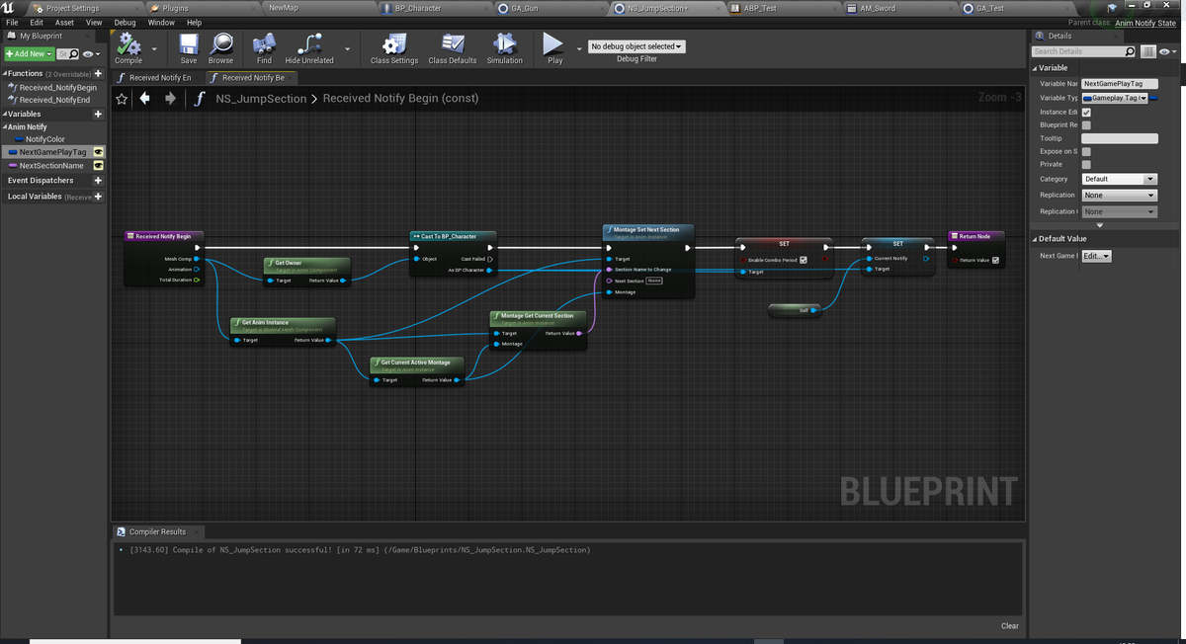Image resolution: width=1186 pixels, height=644 pixels.
Task: Toggle Return Value checkbox on Return Node
Action: (995, 260)
